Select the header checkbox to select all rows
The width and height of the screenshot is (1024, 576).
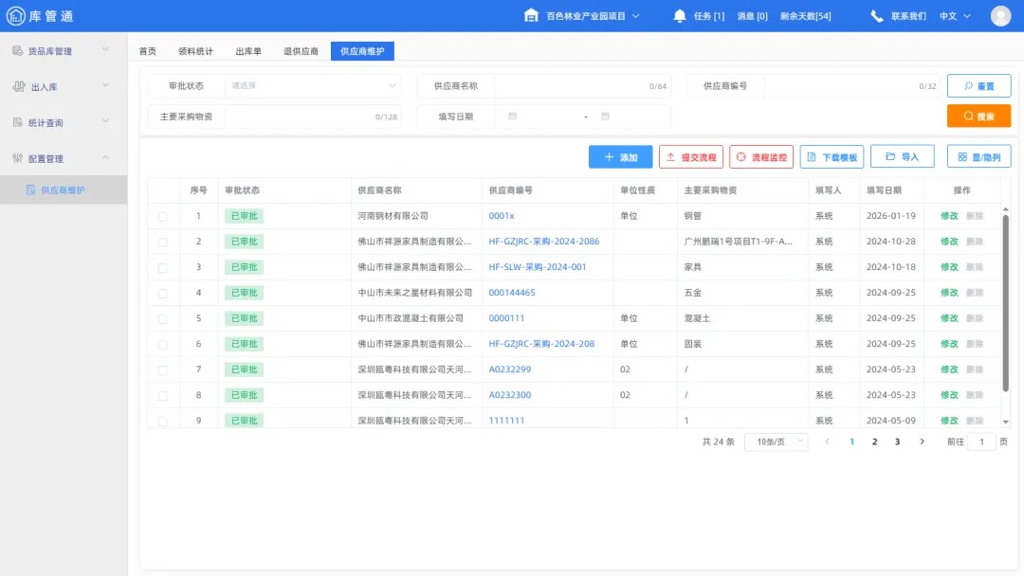[162, 189]
